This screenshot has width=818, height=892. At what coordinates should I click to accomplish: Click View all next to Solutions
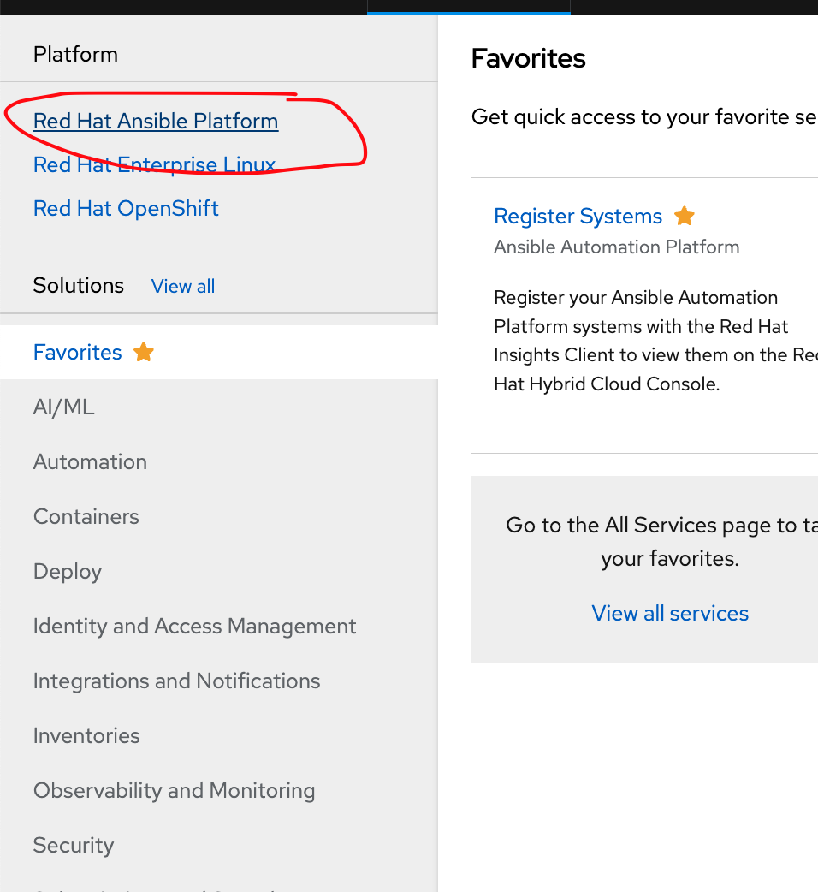183,286
